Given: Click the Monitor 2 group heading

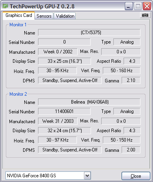Looking at the screenshot, I should 18,94.
